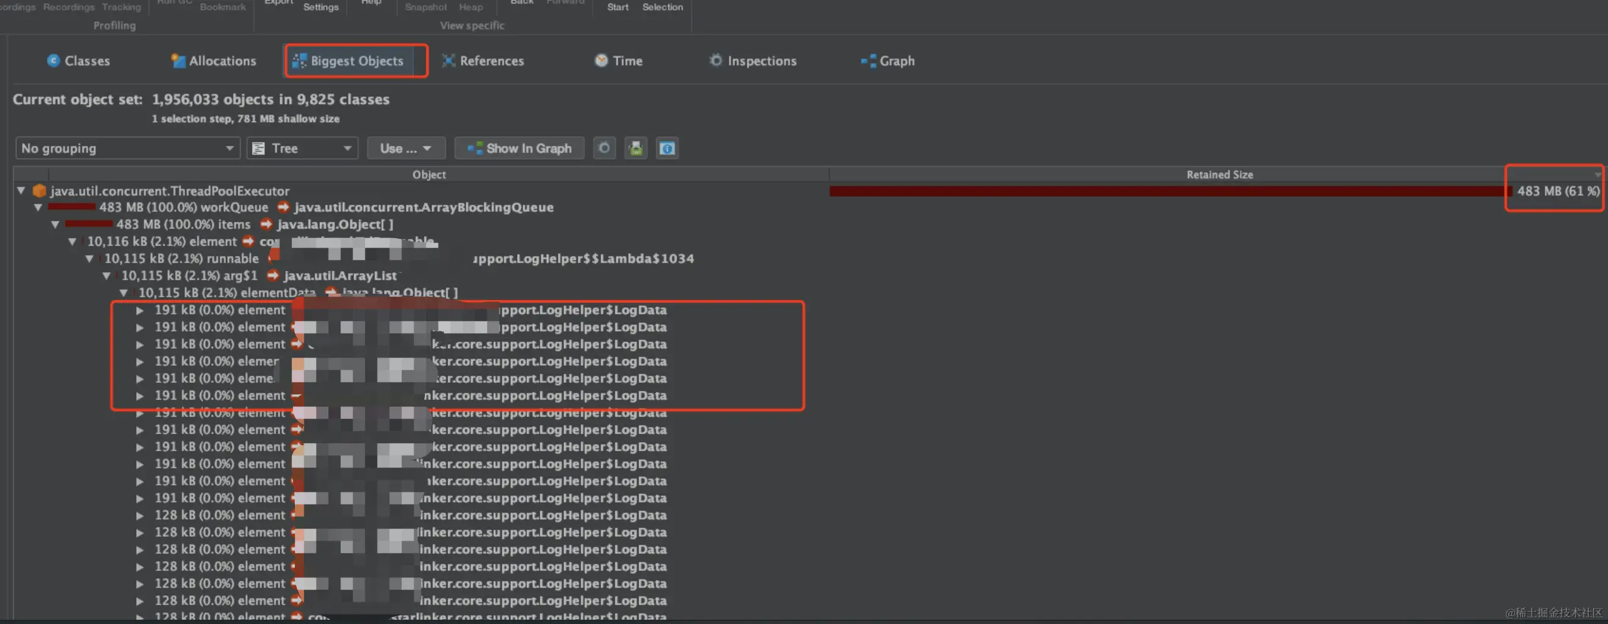
Task: Click the Start toolbar button
Action: [x=618, y=7]
